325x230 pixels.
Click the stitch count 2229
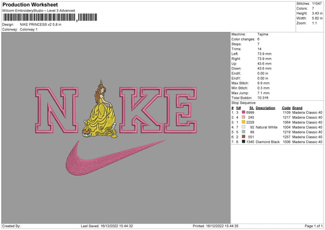pos(250,122)
